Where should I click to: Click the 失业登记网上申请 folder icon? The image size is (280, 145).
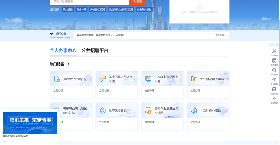(194, 79)
